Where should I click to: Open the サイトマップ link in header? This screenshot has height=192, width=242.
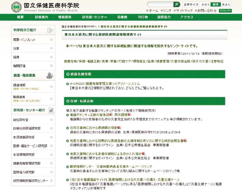tap(184, 11)
